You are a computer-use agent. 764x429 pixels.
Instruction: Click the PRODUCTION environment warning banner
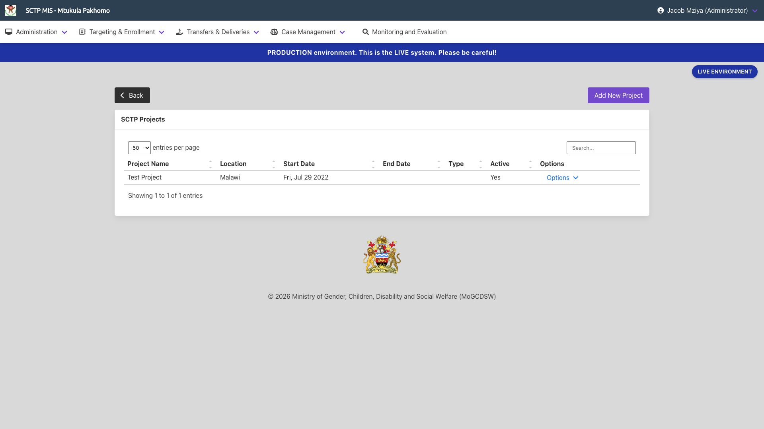pos(382,52)
